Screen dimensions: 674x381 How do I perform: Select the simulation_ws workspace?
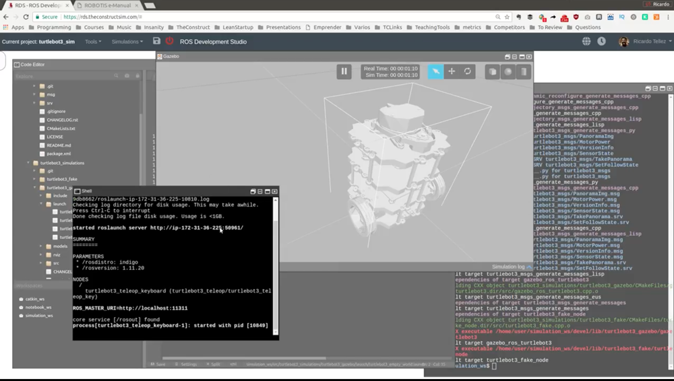coord(38,315)
